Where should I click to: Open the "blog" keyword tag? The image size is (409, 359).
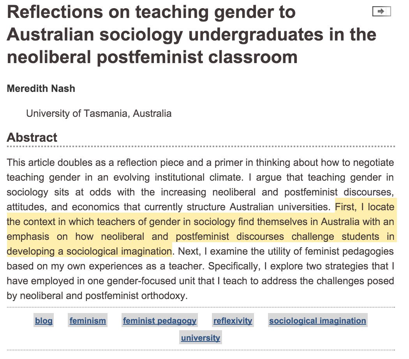click(x=44, y=320)
